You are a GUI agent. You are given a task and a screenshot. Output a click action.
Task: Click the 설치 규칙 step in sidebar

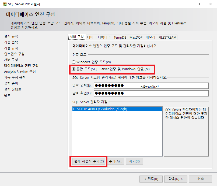click(11, 36)
